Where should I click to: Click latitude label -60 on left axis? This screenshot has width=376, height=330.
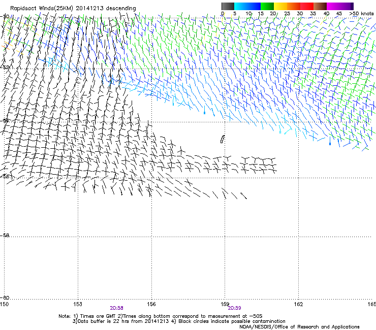click(5, 298)
